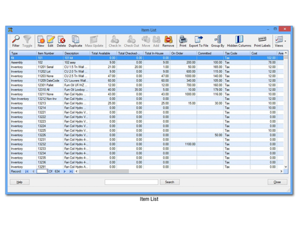Screen dimensions: 300x225
Task: Sort by Item Number column header
Action: (x=49, y=53)
